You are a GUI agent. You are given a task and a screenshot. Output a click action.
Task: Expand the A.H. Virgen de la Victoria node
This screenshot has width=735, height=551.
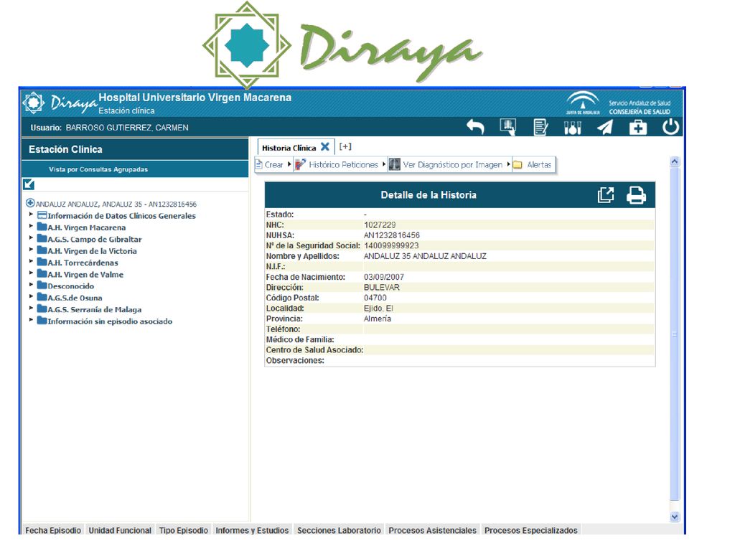point(31,249)
